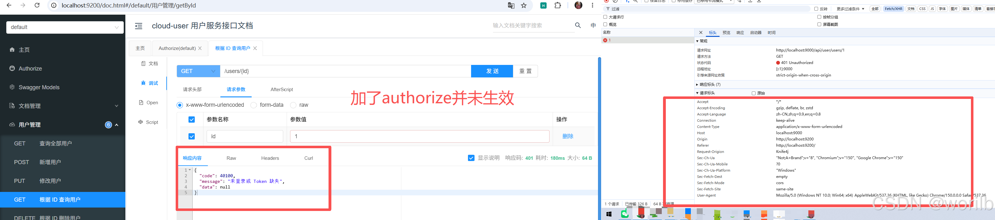Close the DevTools request detail panel

[701, 32]
